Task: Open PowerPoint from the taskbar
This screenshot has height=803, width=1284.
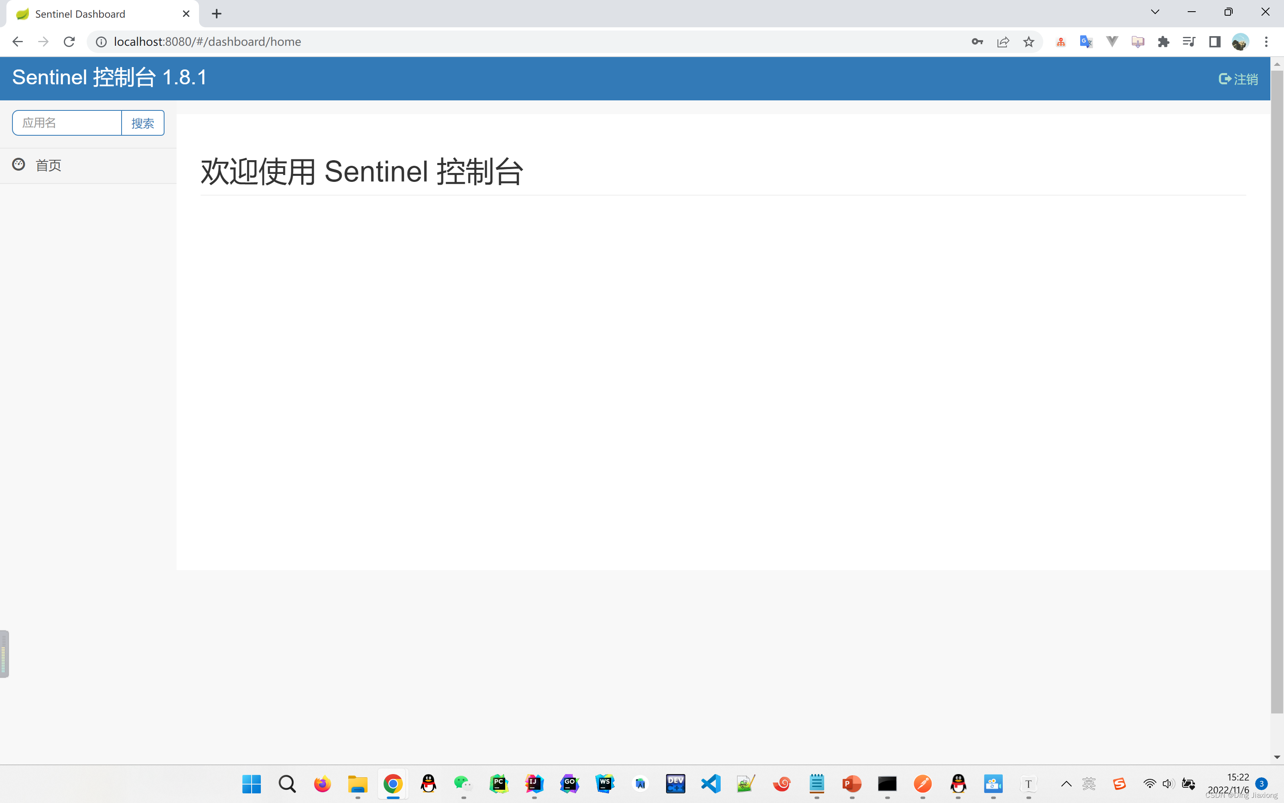Action: click(851, 783)
